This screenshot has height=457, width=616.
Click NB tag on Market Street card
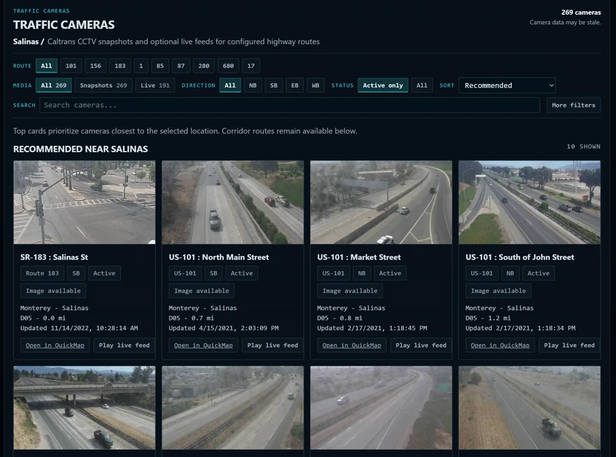(362, 273)
